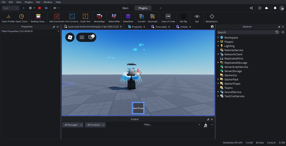Click the collaboration icon next to share

click(x=260, y=8)
